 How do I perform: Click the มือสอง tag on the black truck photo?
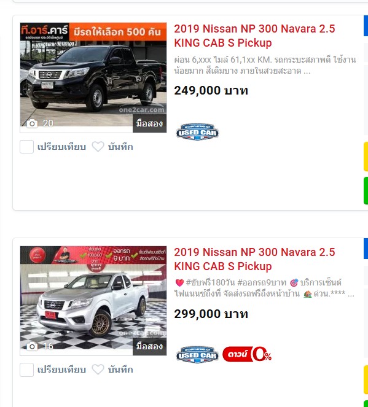coord(149,123)
